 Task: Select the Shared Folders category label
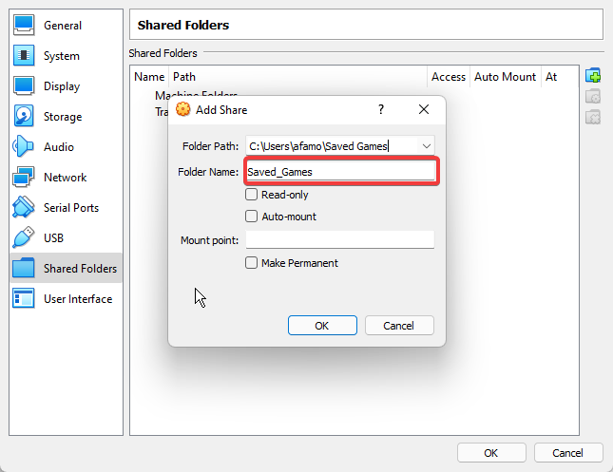(x=80, y=269)
